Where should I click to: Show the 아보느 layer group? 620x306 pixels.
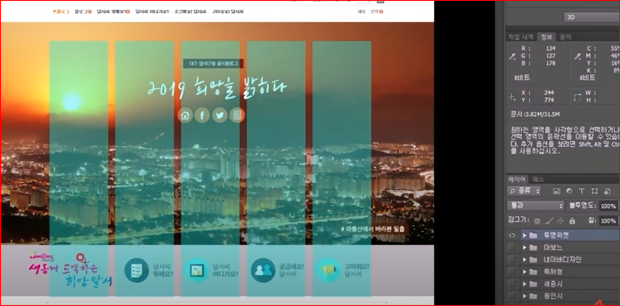click(512, 247)
